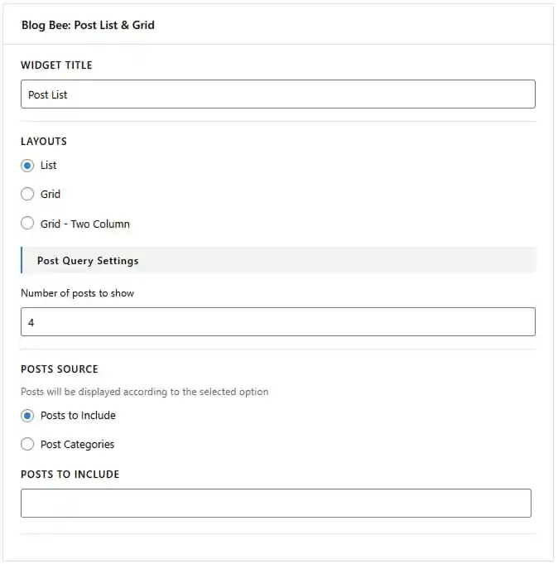Click the POSTS SOURCE heading

pos(60,369)
